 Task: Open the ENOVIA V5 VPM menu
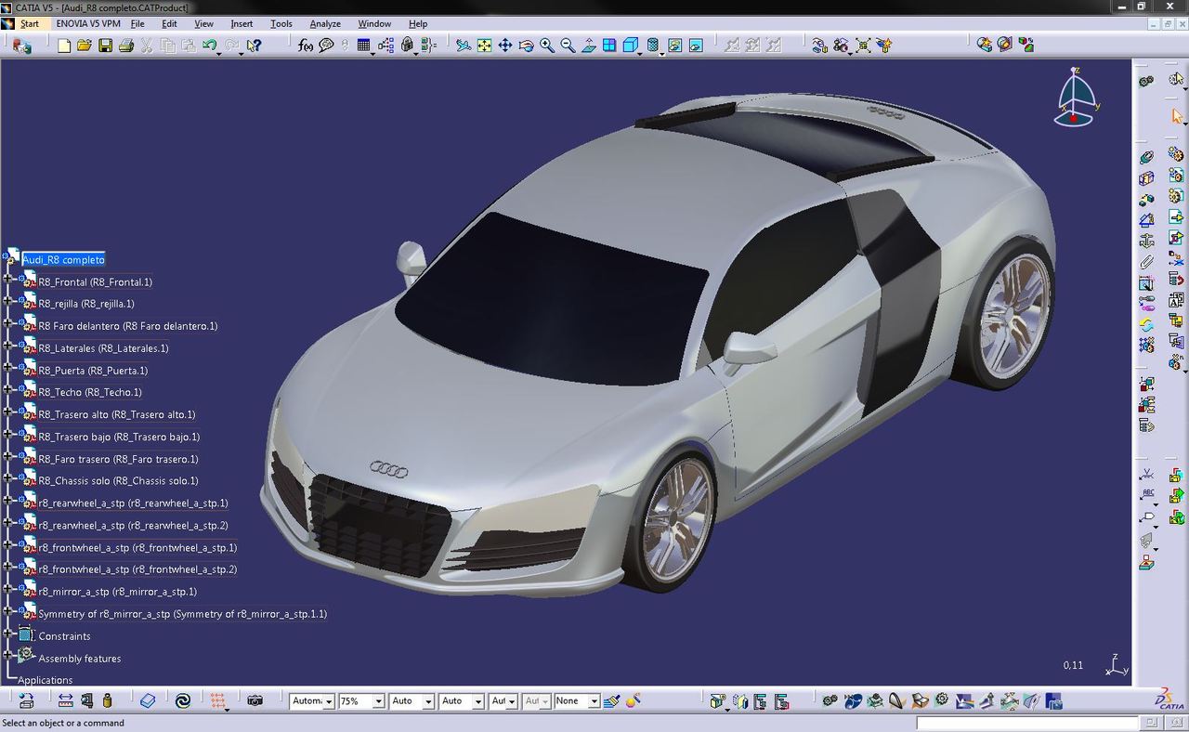click(88, 23)
